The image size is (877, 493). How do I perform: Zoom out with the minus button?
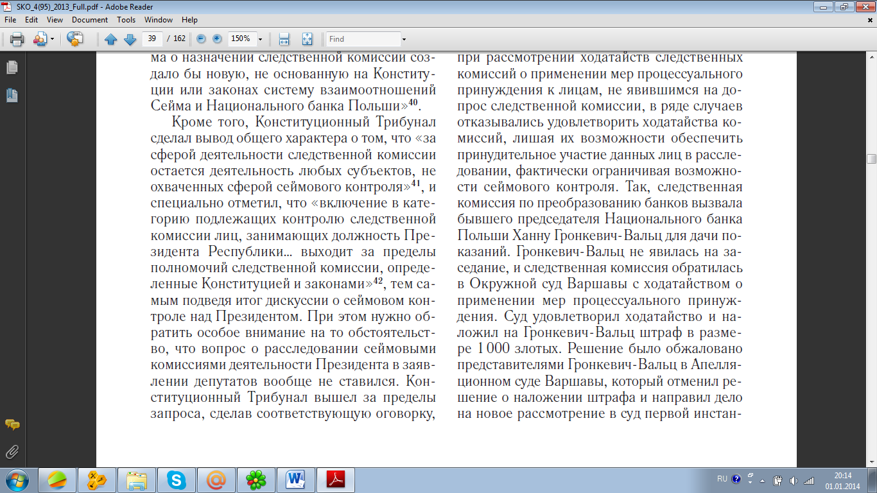[x=201, y=39]
